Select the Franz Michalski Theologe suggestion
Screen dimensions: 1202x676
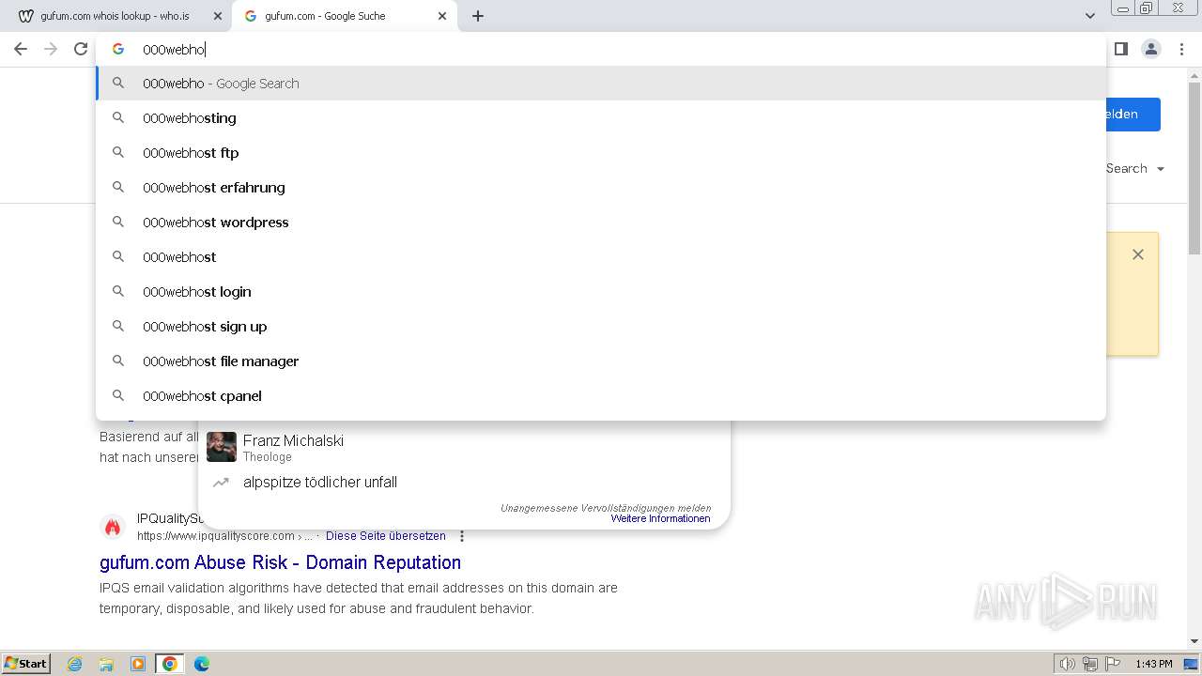coord(465,447)
